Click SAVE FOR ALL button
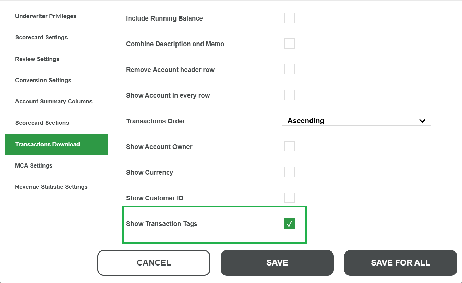The height and width of the screenshot is (283, 462). [x=400, y=263]
